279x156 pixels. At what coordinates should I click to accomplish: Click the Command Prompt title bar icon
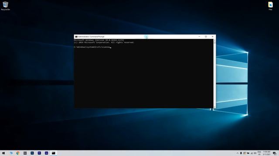click(76, 36)
